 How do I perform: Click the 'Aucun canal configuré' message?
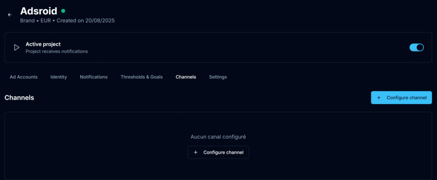tap(218, 137)
